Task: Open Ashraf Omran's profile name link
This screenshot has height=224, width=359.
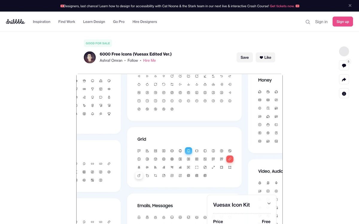Action: pyautogui.click(x=111, y=61)
